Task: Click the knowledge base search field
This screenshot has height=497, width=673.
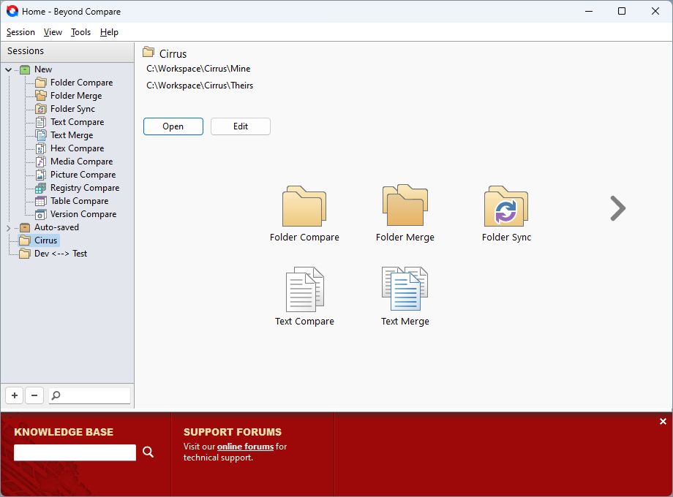Action: 75,452
